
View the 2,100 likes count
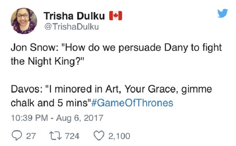(119, 136)
